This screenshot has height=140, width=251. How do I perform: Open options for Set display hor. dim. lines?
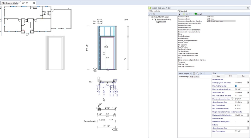[248, 83]
